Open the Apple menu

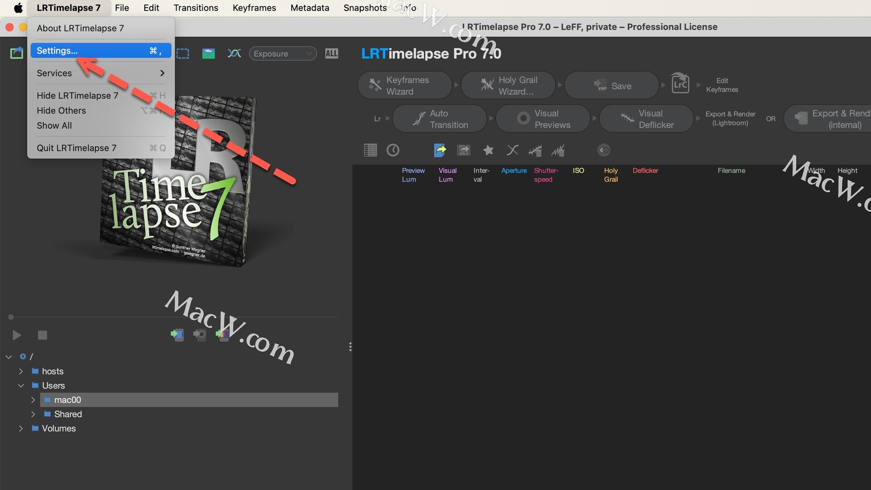[x=18, y=8]
